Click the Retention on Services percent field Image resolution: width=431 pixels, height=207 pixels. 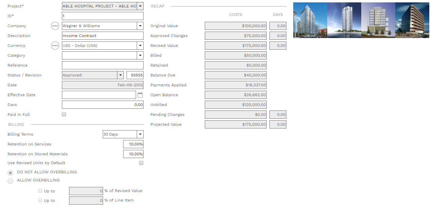(x=133, y=144)
